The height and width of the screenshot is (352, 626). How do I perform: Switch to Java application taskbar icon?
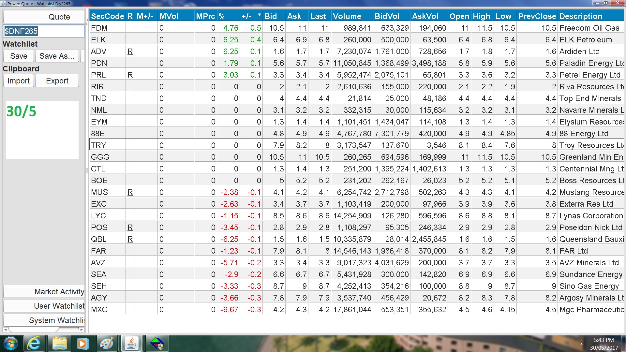(132, 344)
